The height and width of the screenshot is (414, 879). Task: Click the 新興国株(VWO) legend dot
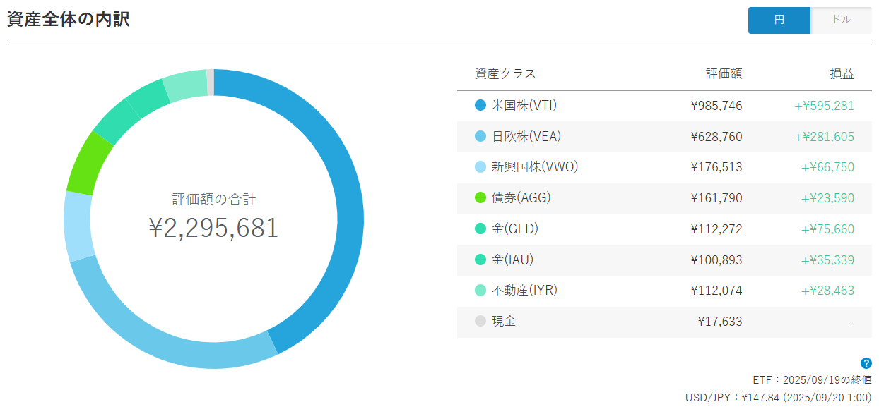pos(480,167)
